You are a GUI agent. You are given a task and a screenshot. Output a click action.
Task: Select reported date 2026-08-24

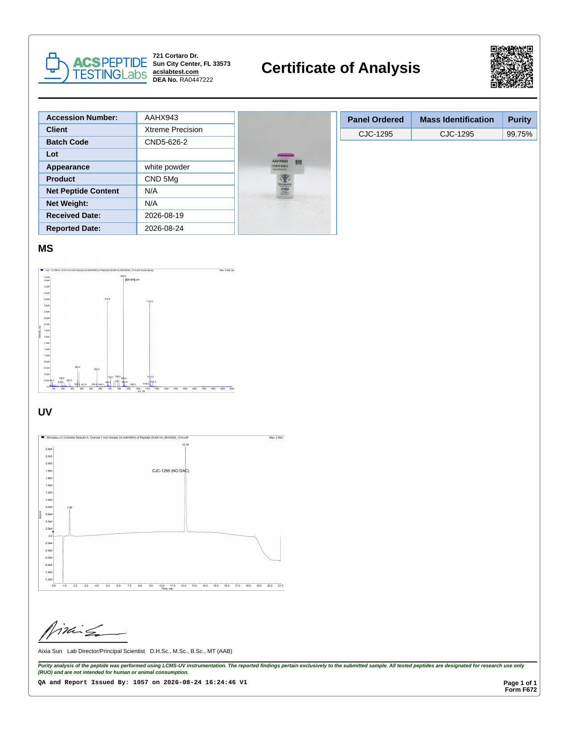pyautogui.click(x=164, y=228)
